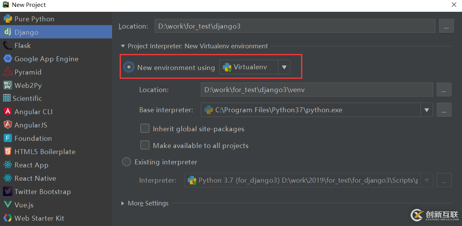This screenshot has width=462, height=226.
Task: Click the Angular CLI icon
Action: 7,111
